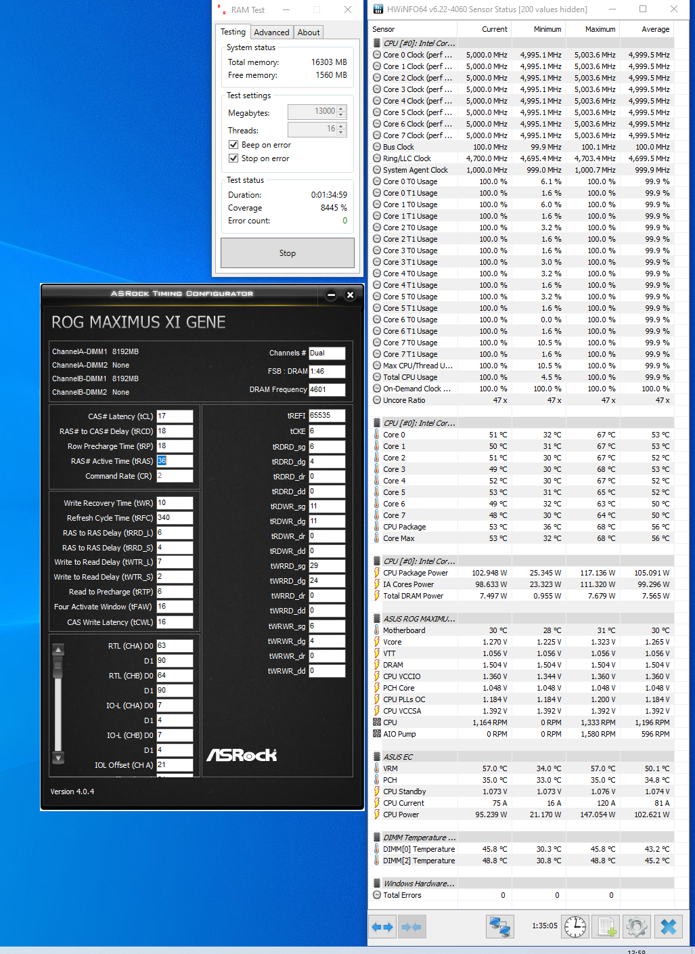The height and width of the screenshot is (954, 695).
Task: Click the Core Max thermometer icon
Action: point(377,538)
